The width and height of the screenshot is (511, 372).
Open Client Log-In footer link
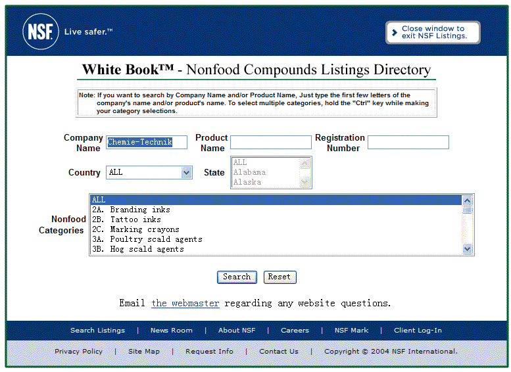(x=418, y=331)
